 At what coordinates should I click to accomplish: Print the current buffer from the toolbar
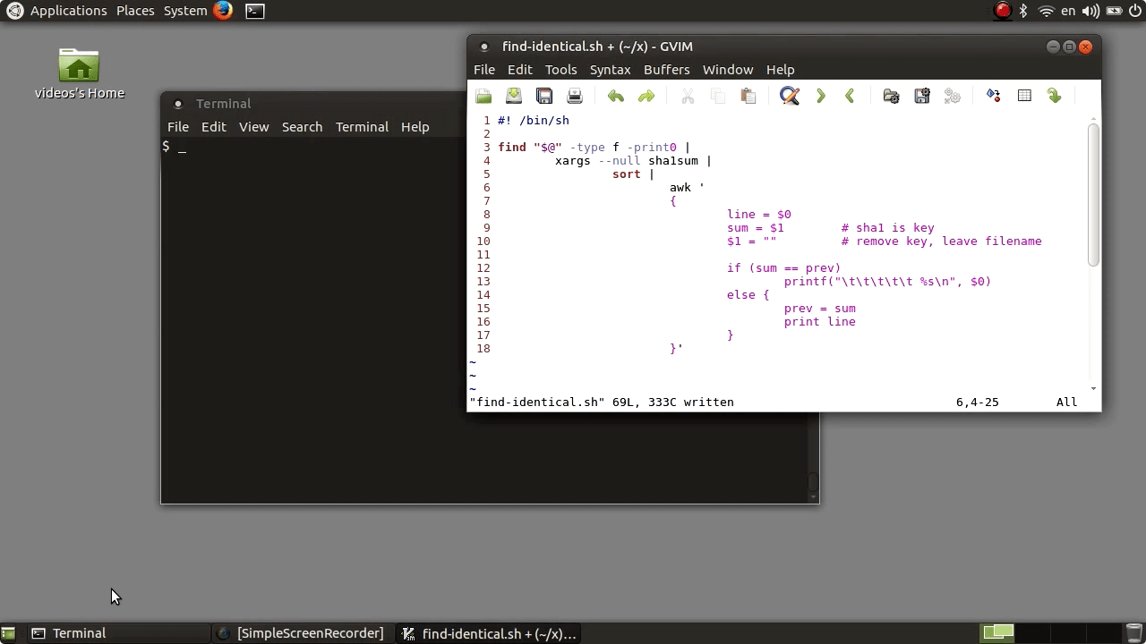574,96
